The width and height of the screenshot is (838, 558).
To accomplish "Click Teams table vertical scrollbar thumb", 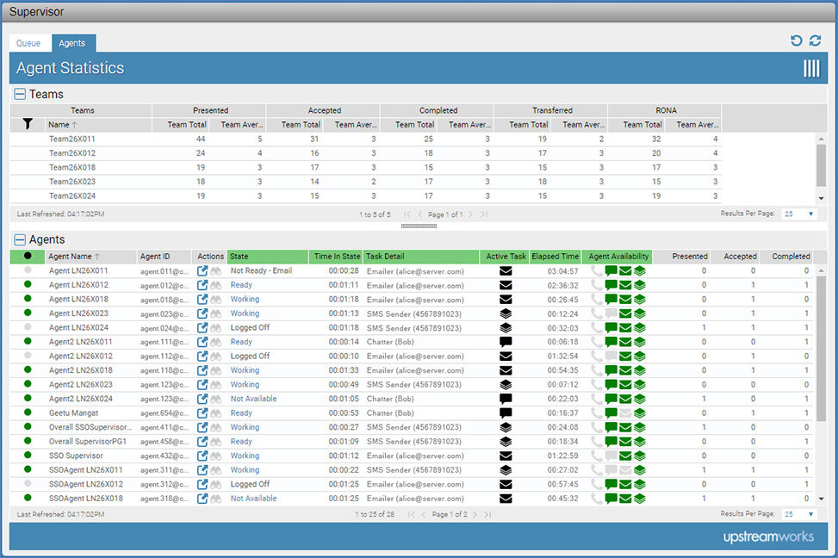I will pyautogui.click(x=821, y=165).
